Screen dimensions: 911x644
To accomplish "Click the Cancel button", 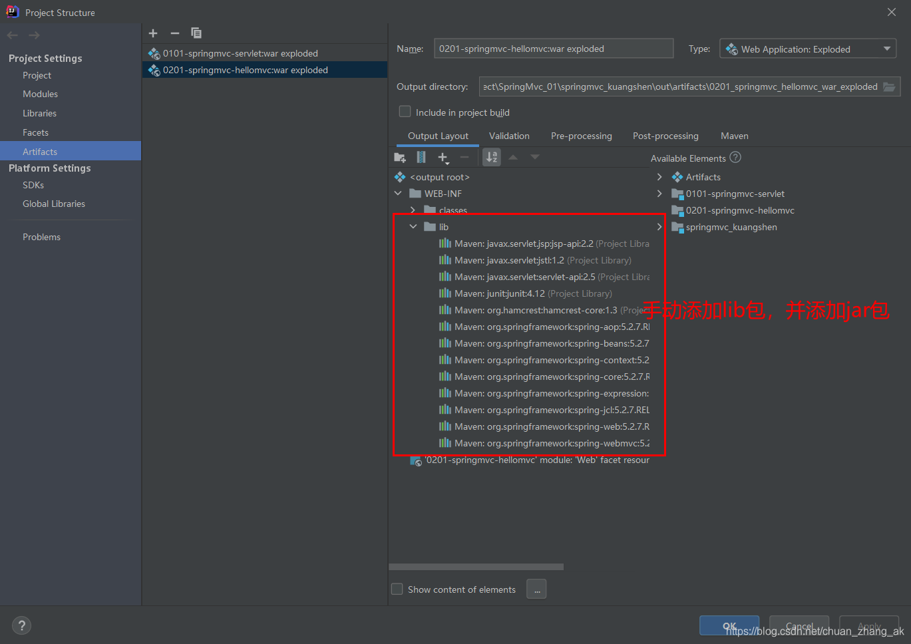I will pos(799,626).
